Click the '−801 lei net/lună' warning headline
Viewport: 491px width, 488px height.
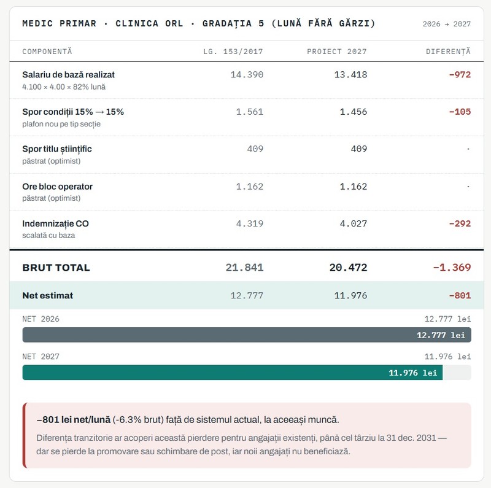point(73,420)
